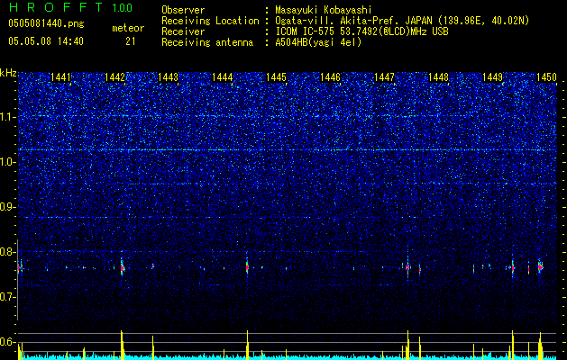Image resolution: width=567 pixels, height=360 pixels.
Task: Click the 'Receiving antenna' label
Action: click(207, 42)
